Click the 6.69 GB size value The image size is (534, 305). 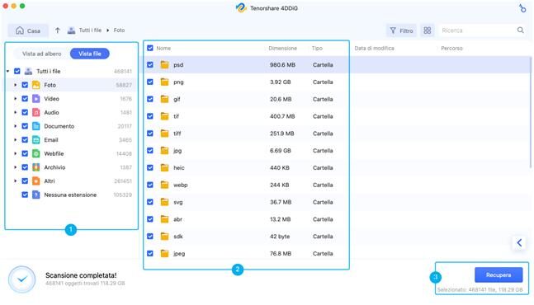[x=281, y=150]
